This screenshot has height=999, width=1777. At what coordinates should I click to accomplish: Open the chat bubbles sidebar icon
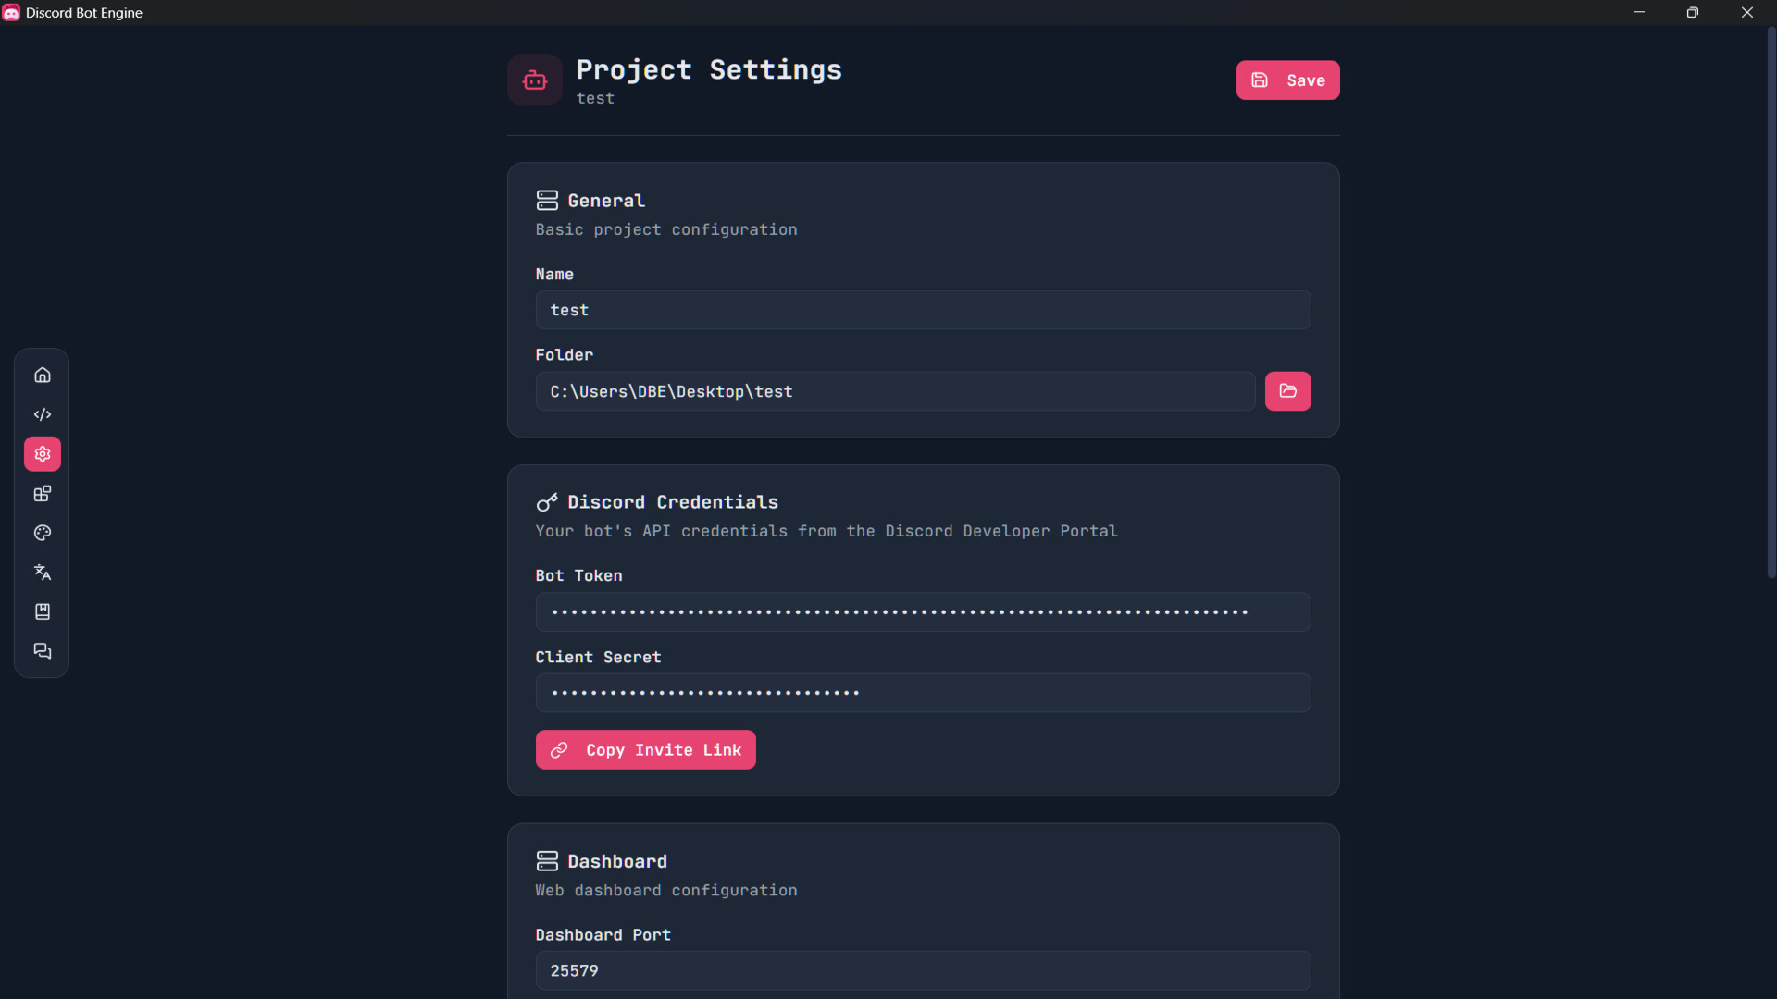[x=43, y=651]
